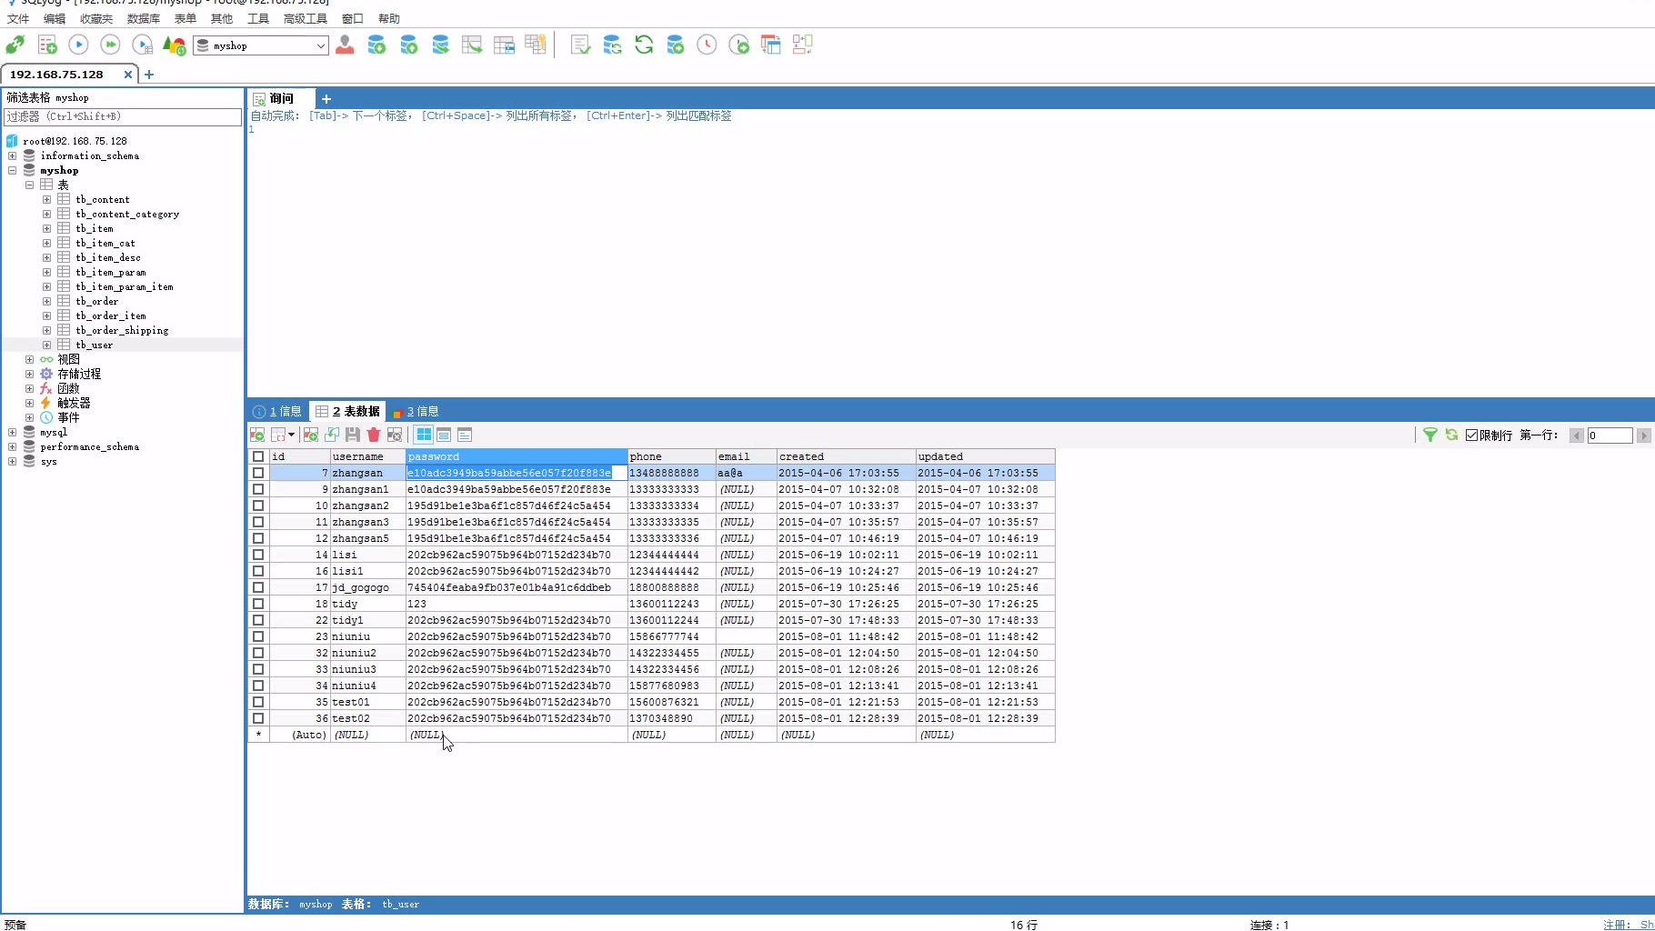This screenshot has height=931, width=1655.
Task: Switch to the 3 信息 result tab
Action: click(416, 412)
